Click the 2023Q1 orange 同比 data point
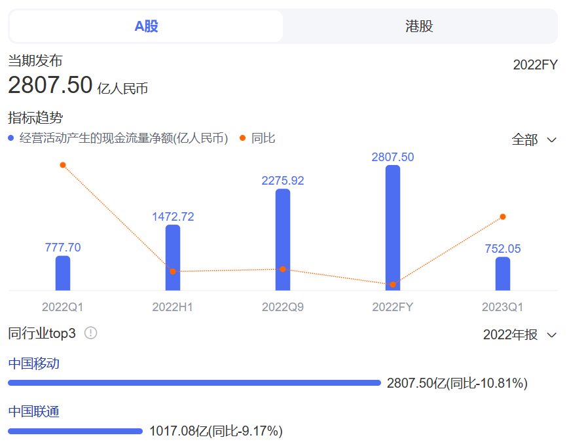Screen dimensions: 567x446 coord(503,217)
